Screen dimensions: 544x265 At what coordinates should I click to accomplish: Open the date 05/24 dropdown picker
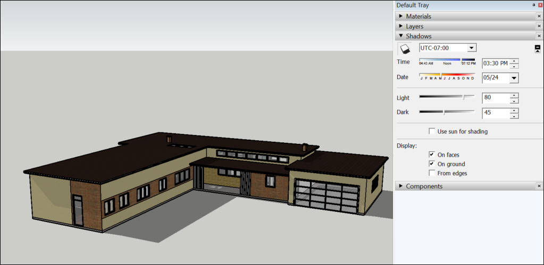click(514, 78)
